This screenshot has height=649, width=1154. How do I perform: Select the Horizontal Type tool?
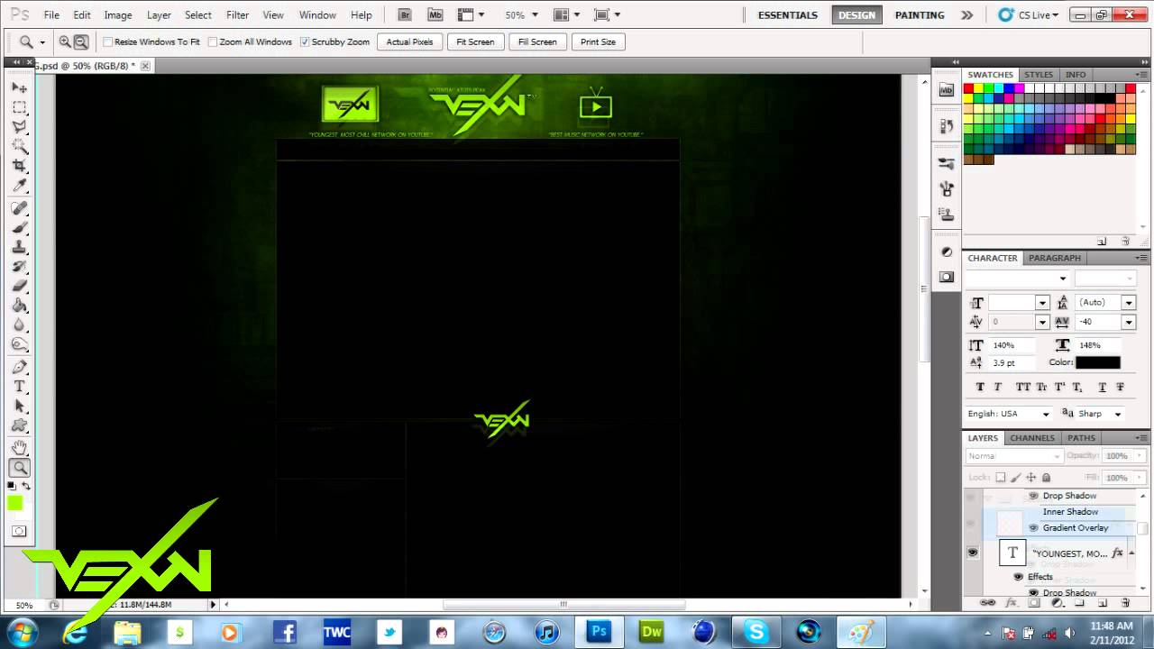(19, 387)
